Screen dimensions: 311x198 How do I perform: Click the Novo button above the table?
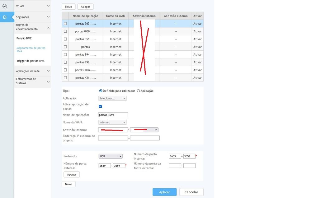click(68, 7)
